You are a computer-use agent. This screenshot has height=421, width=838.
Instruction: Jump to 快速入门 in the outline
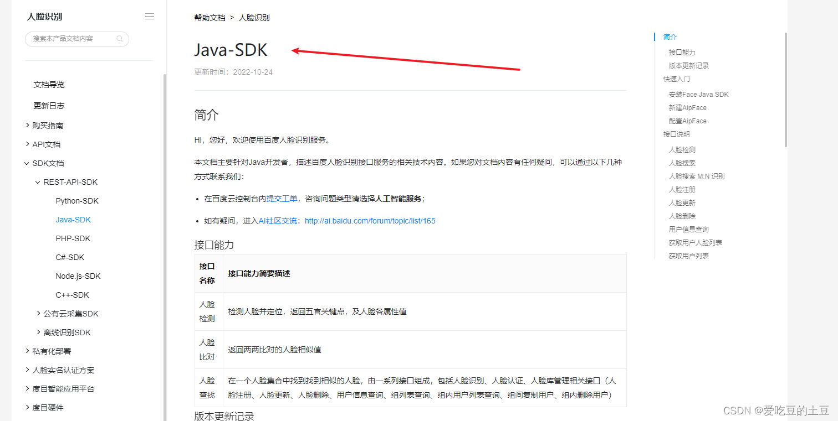pyautogui.click(x=677, y=79)
